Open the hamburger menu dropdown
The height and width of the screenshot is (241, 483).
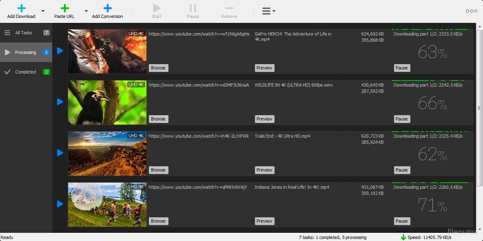268,11
